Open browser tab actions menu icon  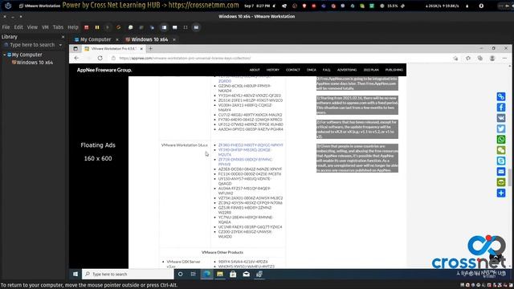75,48
